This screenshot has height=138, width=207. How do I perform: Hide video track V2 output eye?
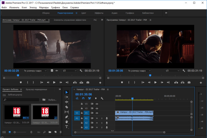[x=97, y=109]
